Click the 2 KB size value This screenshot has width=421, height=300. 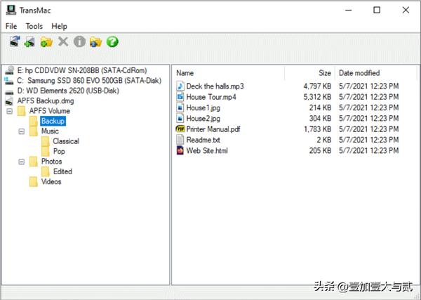[323, 140]
